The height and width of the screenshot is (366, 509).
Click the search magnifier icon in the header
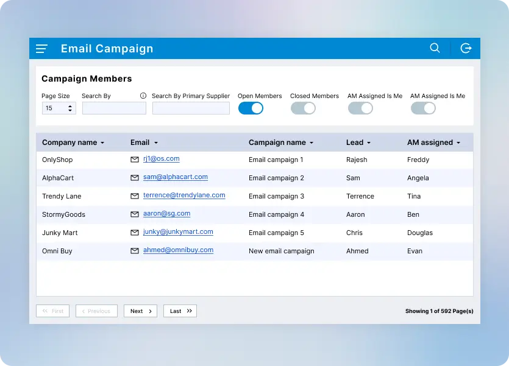coord(435,48)
